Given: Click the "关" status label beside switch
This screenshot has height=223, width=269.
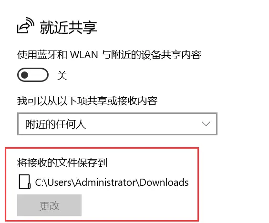Looking at the screenshot, I should click(62, 75).
